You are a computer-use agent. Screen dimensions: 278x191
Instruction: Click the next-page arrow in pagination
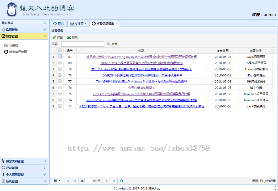pyautogui.click(x=107, y=180)
